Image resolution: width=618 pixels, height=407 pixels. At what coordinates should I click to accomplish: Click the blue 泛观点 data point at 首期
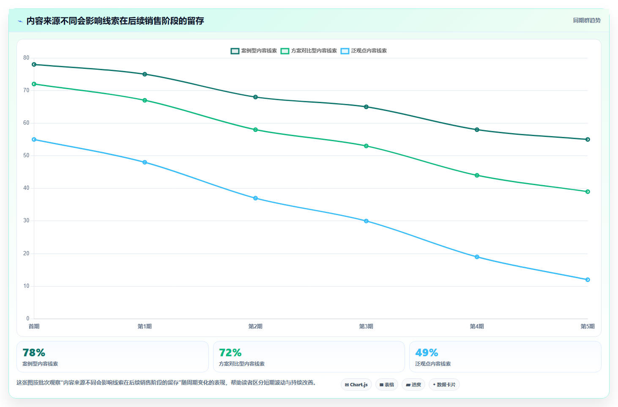34,139
